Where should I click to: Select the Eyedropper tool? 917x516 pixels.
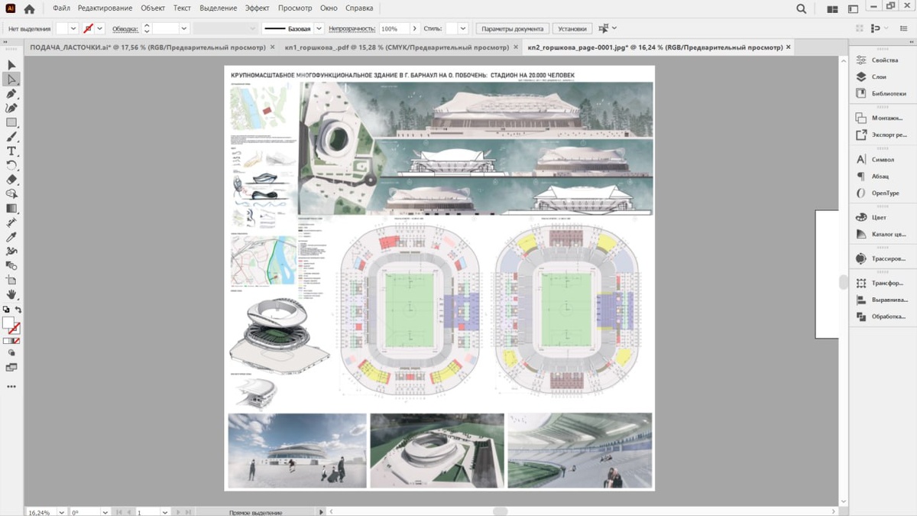[x=11, y=237]
